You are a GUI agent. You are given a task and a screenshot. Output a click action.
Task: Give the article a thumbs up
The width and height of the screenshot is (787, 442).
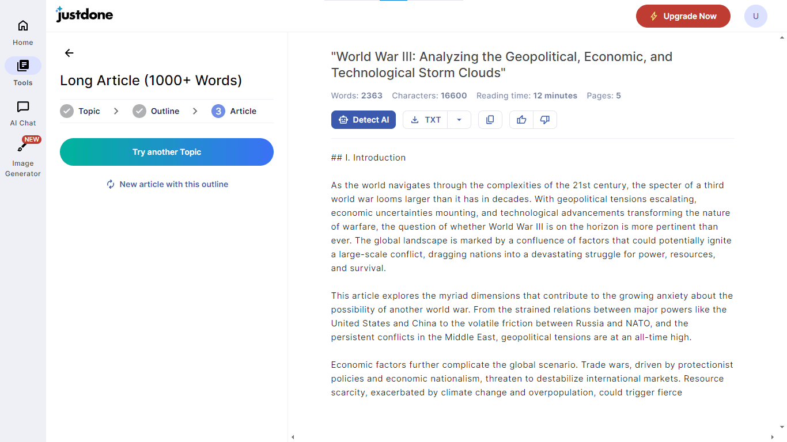click(x=521, y=120)
